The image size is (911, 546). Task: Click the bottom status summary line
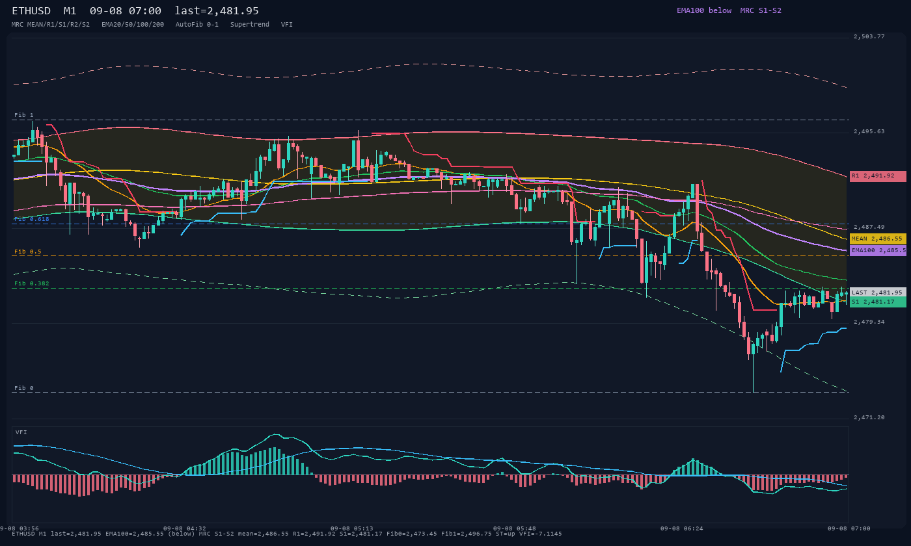[x=287, y=534]
